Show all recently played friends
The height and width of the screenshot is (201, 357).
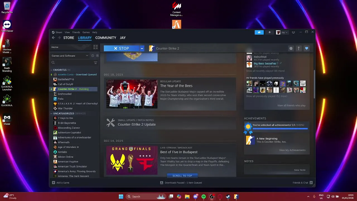click(265, 71)
